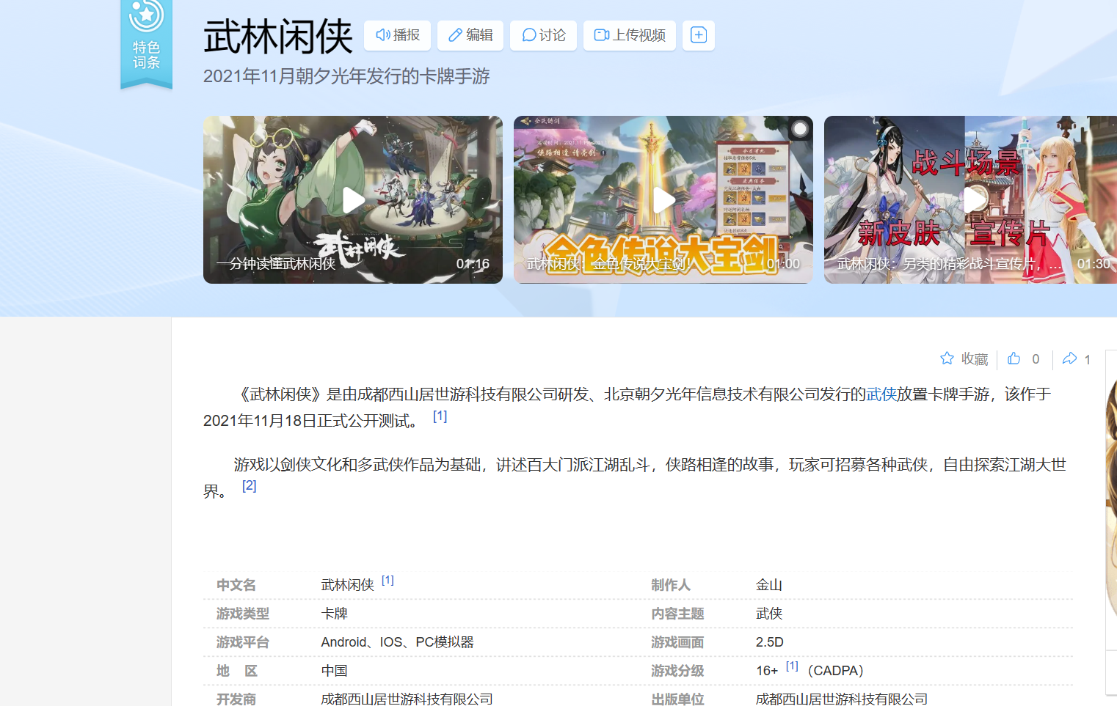Click the plus icon button beside 上传视频
The image size is (1117, 706).
point(699,35)
